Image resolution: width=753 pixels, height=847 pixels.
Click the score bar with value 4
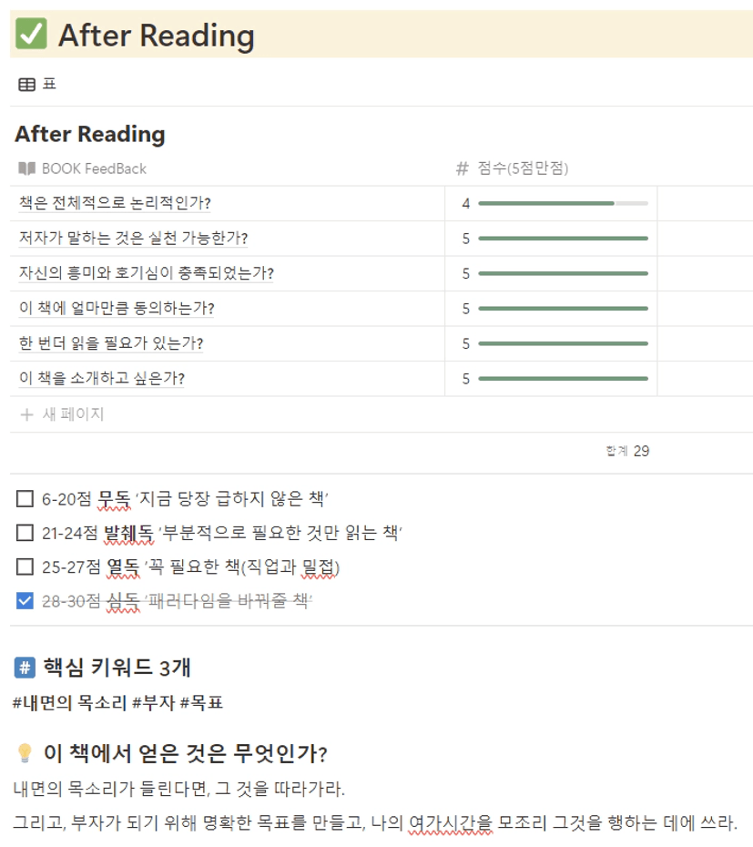563,204
